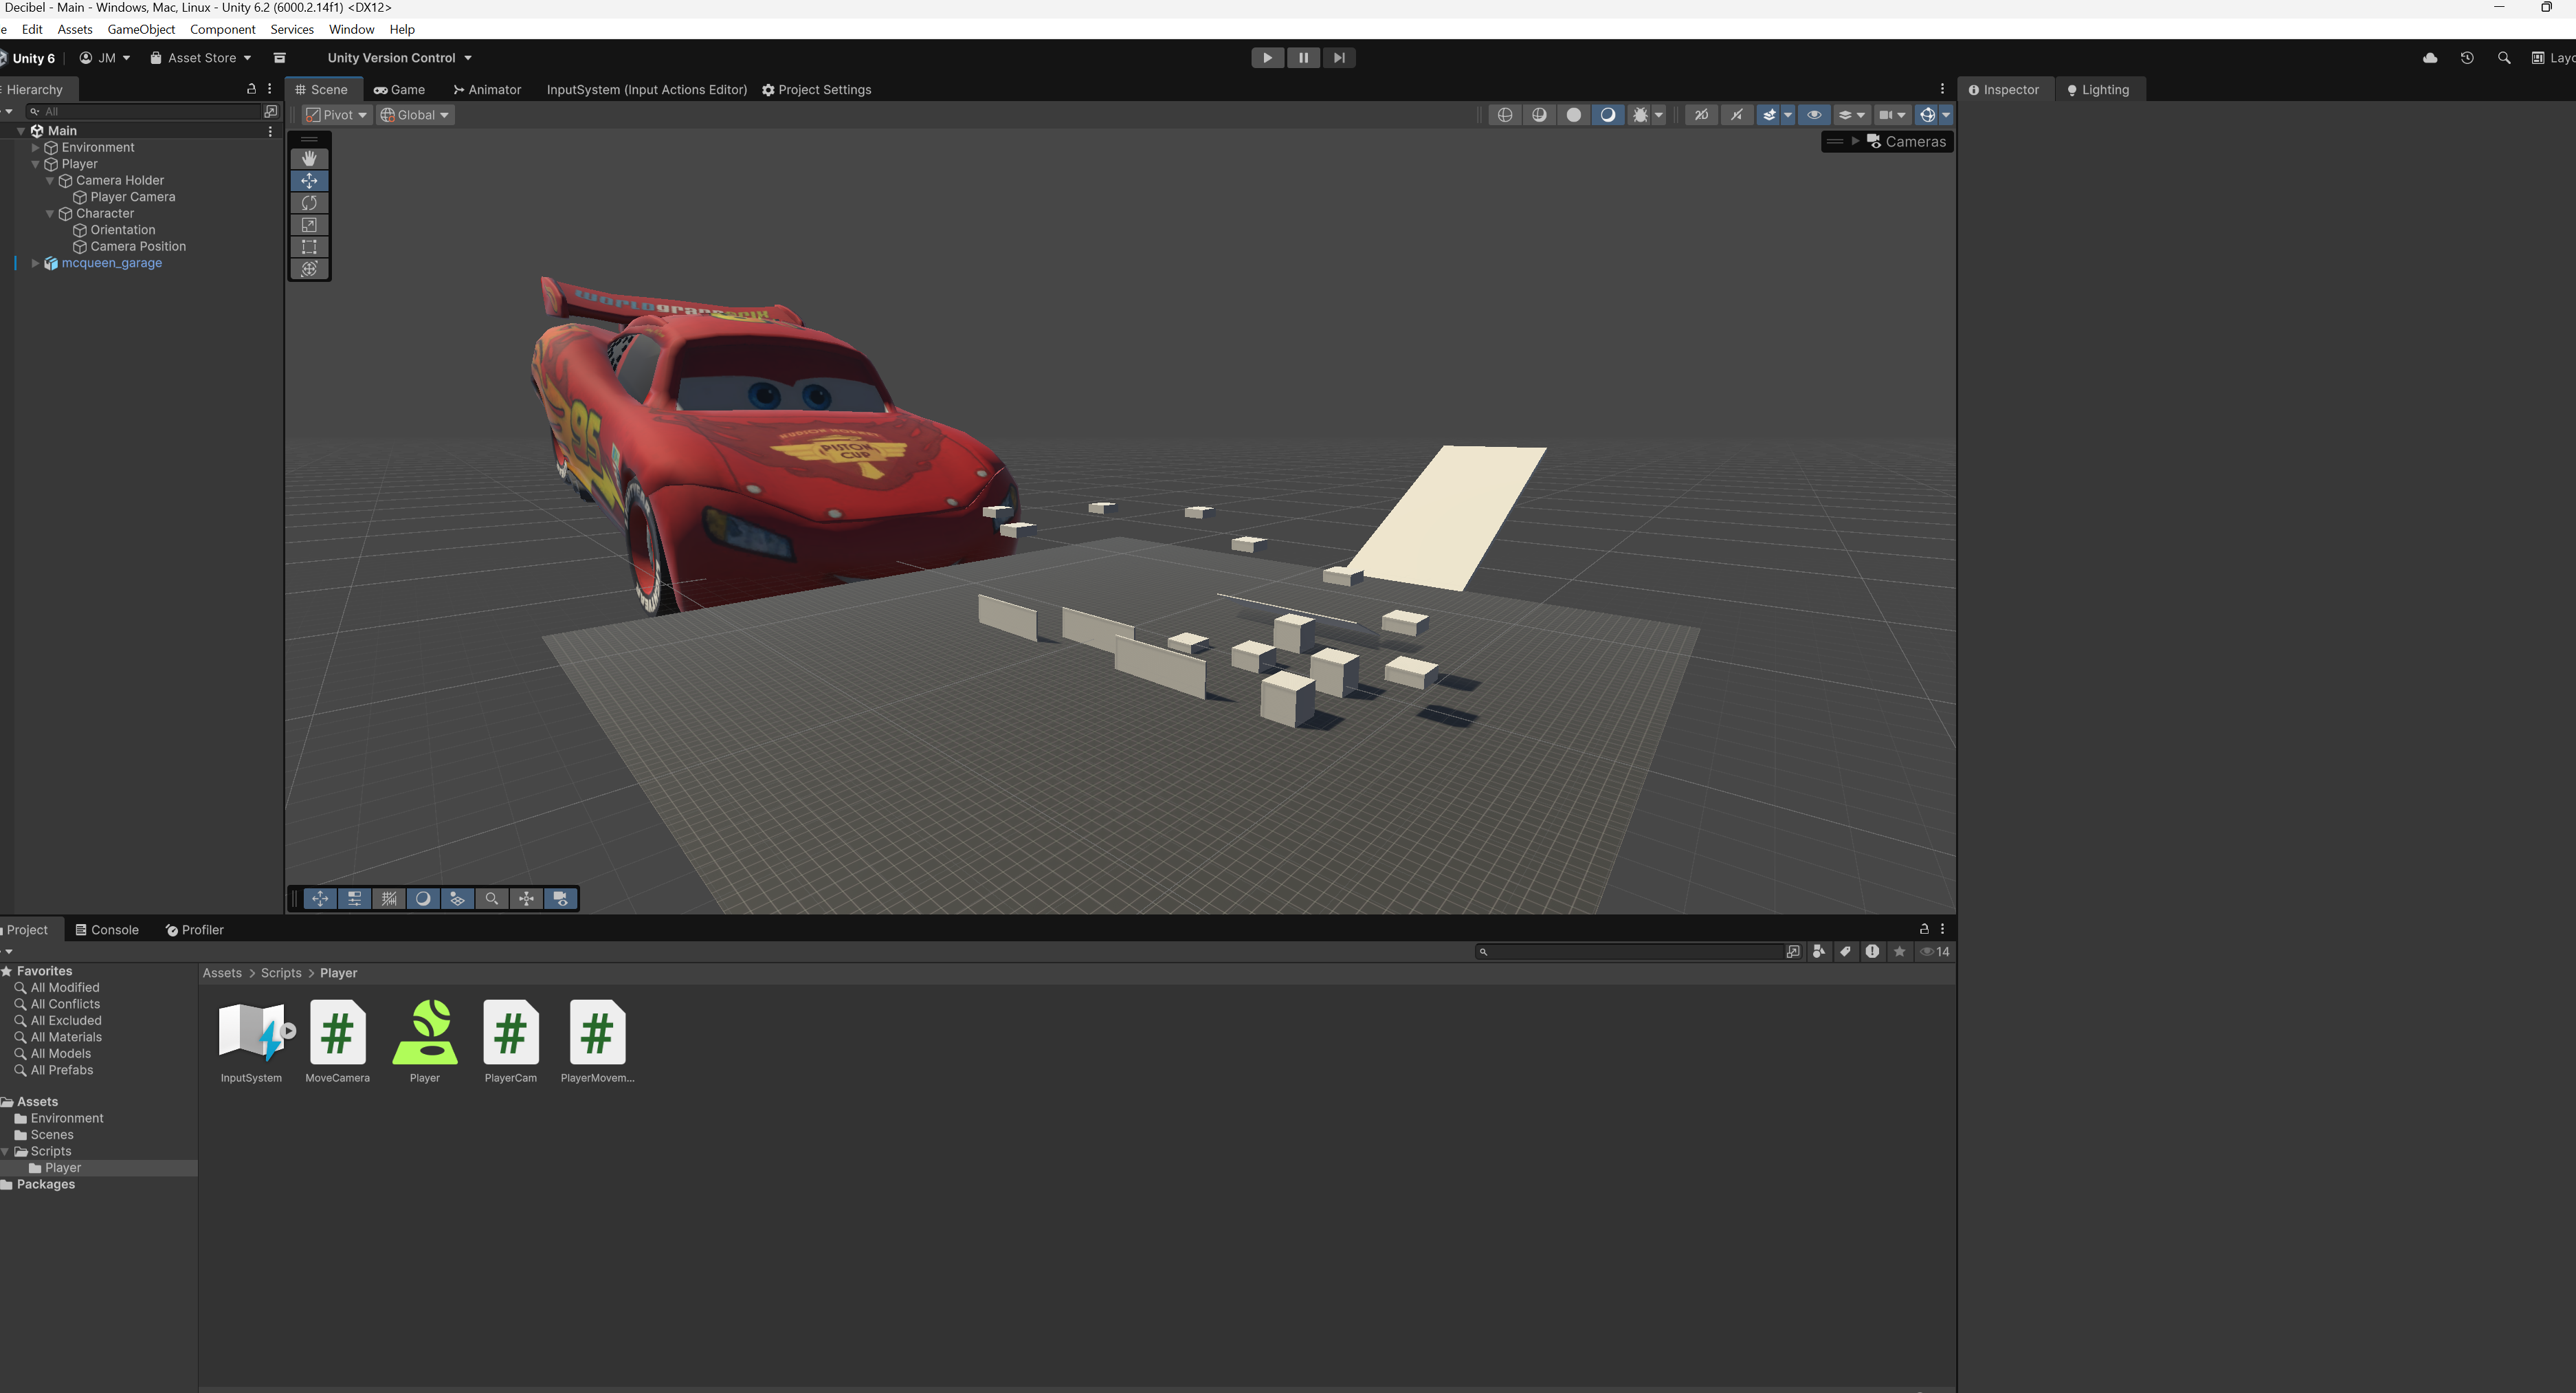Screen dimensions: 2576x1393
Task: Click the cloud services icon
Action: pyautogui.click(x=2430, y=58)
